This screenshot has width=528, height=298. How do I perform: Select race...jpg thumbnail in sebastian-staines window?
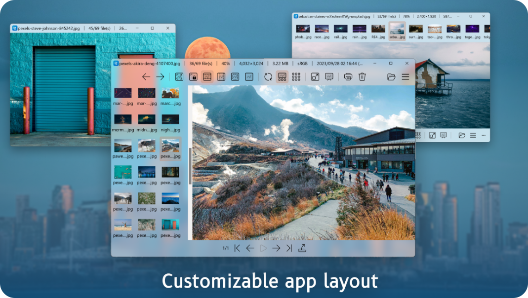coord(322,32)
